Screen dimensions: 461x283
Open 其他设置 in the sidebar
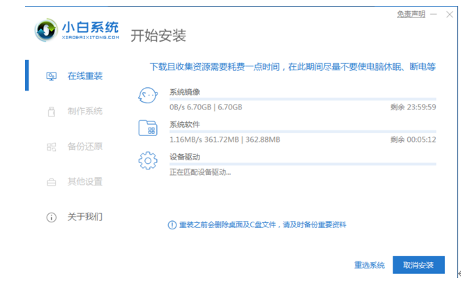84,182
